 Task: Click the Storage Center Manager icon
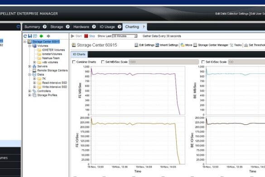click(195, 45)
